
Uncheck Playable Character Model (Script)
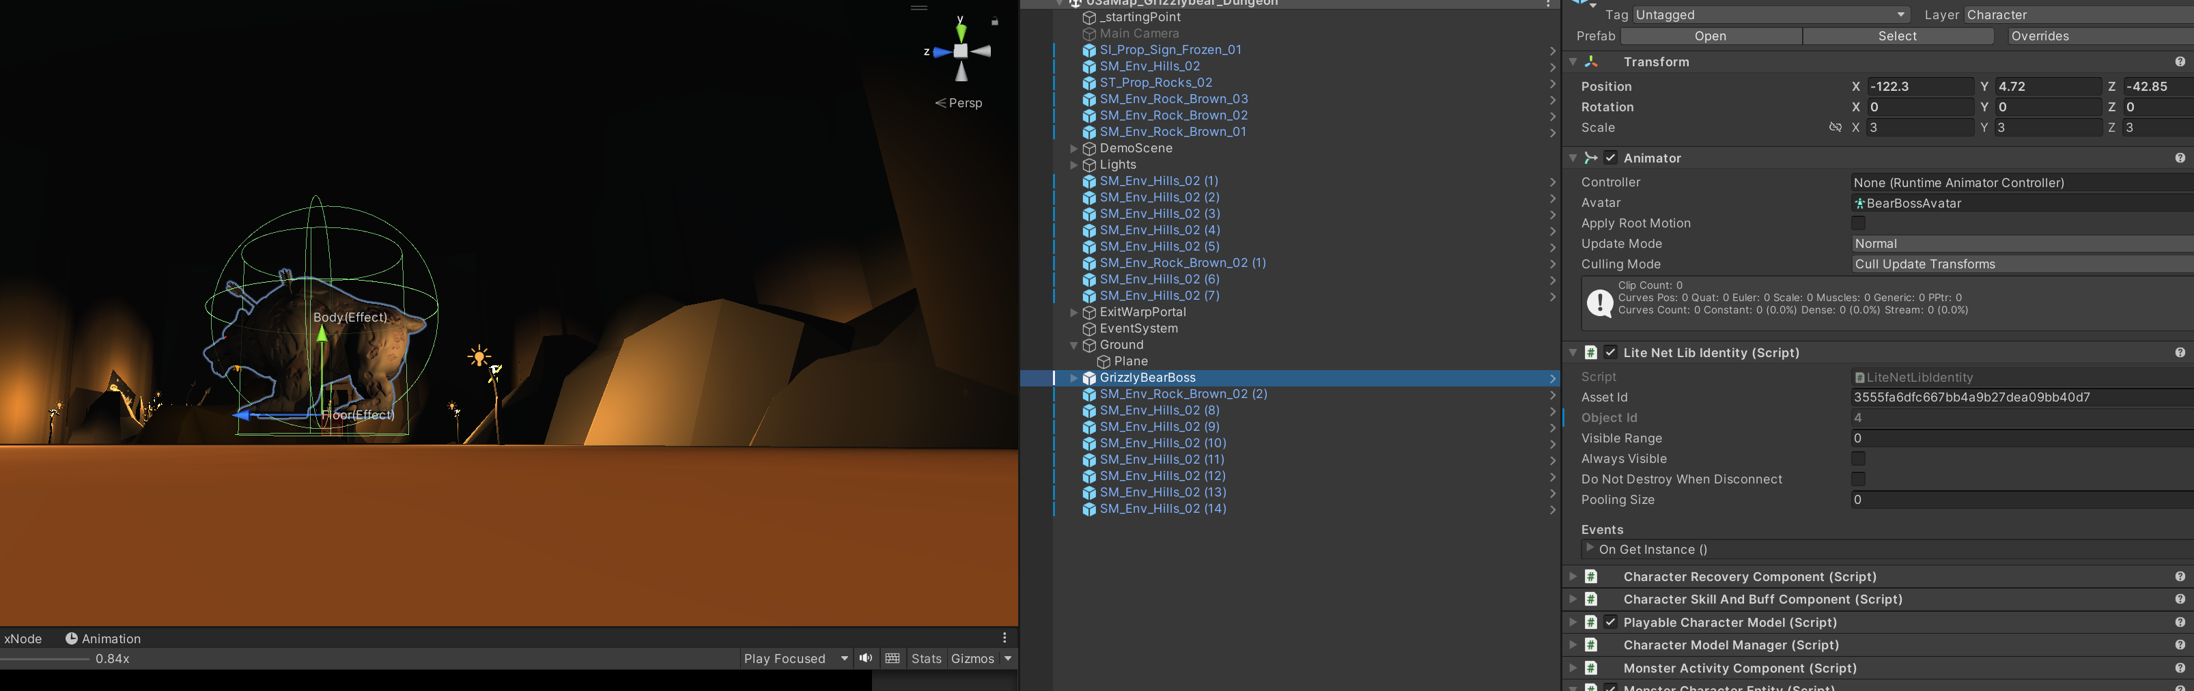pyautogui.click(x=1611, y=622)
